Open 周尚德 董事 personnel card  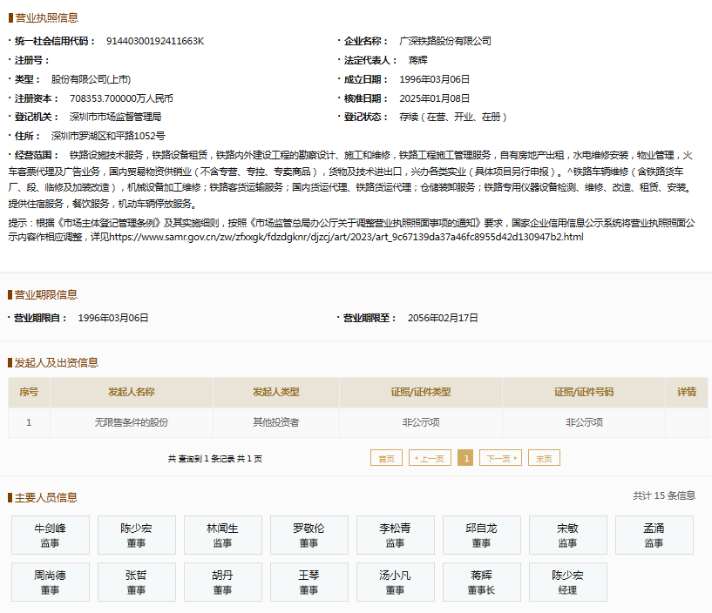tap(51, 583)
